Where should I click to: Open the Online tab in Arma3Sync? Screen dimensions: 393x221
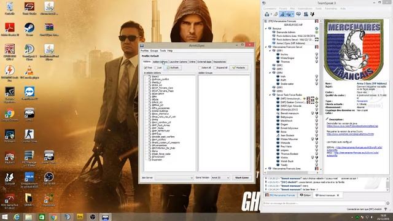pyautogui.click(x=192, y=61)
